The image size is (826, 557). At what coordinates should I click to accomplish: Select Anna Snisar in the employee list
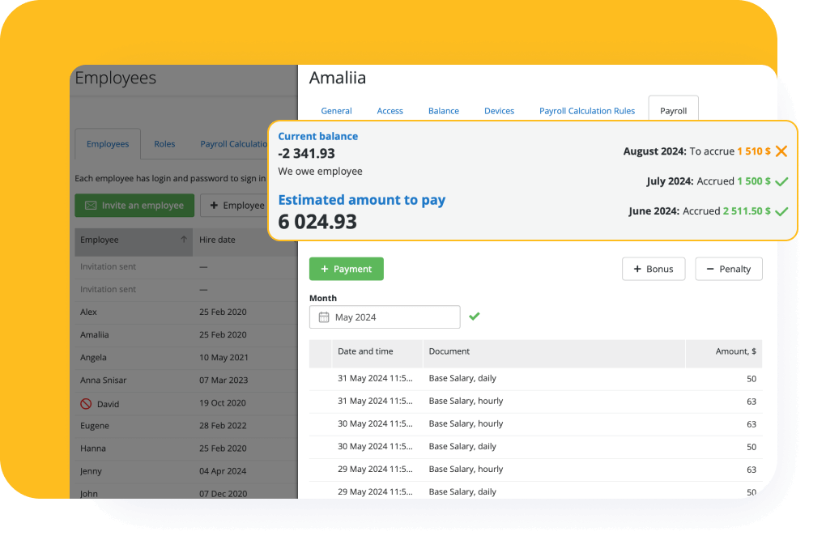click(x=104, y=381)
